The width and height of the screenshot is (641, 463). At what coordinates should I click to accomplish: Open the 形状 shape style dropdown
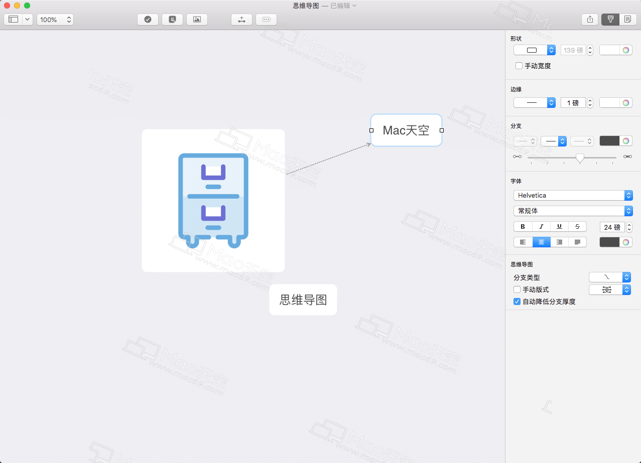point(534,50)
